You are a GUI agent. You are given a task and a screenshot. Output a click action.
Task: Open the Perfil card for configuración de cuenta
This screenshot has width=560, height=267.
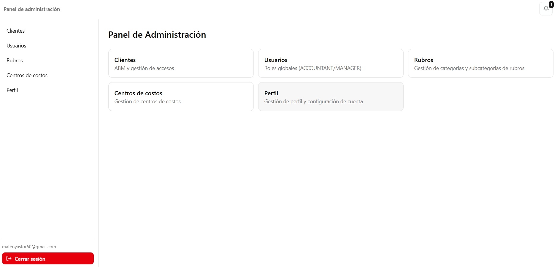click(331, 96)
